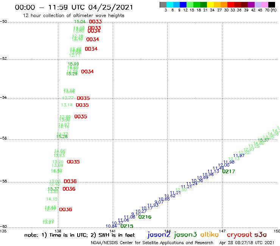Click the time stamp '0035' beside 13.14

click(82, 105)
